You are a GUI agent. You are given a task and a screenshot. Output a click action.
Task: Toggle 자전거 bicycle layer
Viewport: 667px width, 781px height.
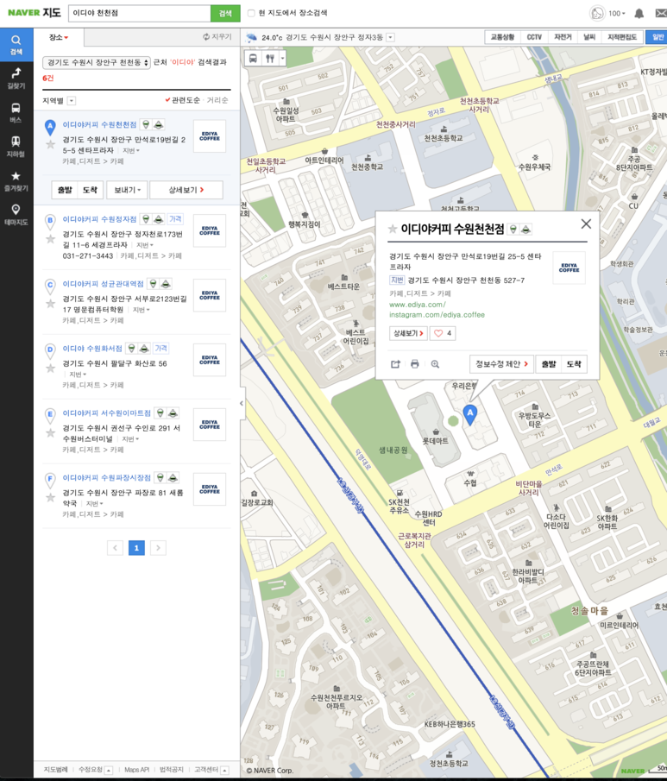click(x=563, y=37)
